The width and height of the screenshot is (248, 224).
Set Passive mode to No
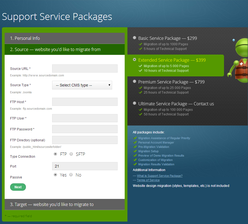tap(71, 175)
